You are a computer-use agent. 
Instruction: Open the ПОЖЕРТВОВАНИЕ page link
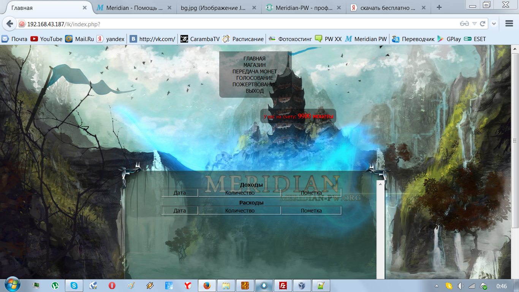(255, 84)
